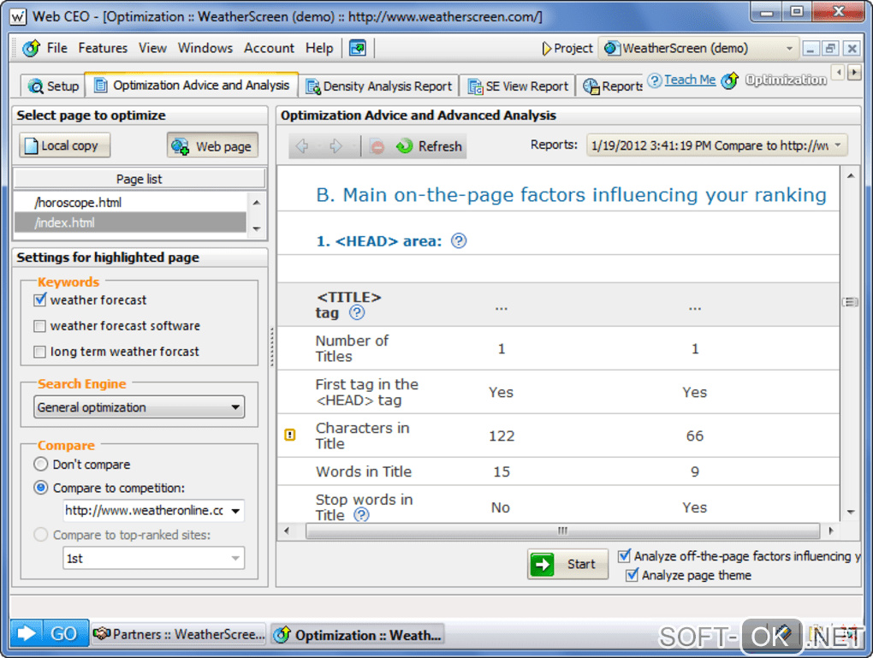The width and height of the screenshot is (873, 658).
Task: Open the View menu
Action: pyautogui.click(x=152, y=49)
